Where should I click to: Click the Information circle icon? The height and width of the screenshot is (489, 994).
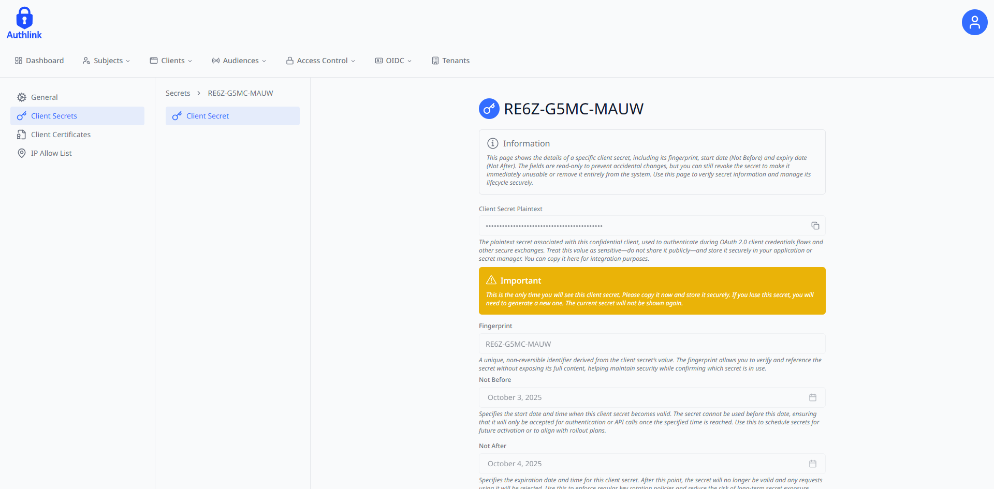click(492, 143)
